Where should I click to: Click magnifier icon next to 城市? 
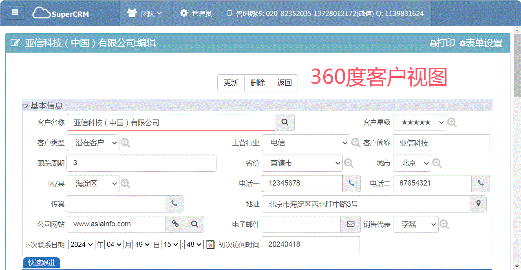(x=437, y=163)
